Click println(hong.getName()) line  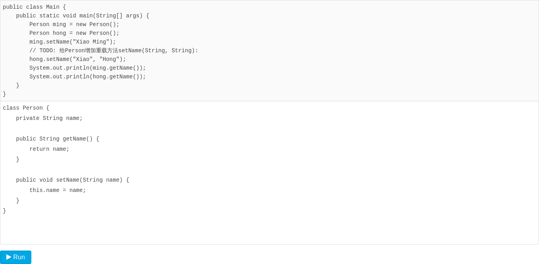pyautogui.click(x=88, y=77)
